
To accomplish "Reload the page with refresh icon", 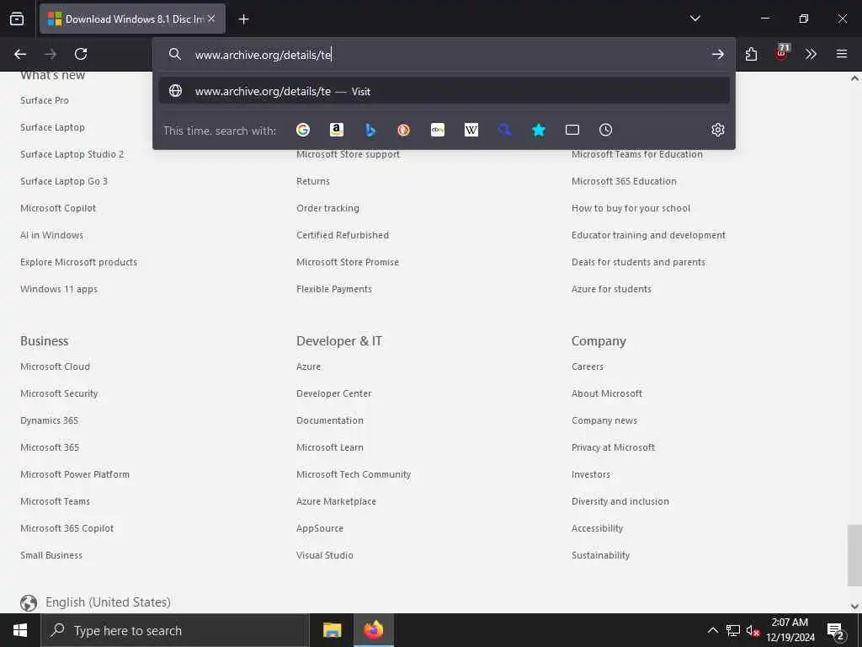I will (x=81, y=54).
